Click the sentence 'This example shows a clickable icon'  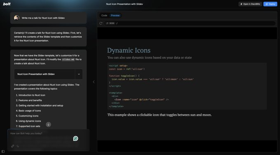pos(159,115)
